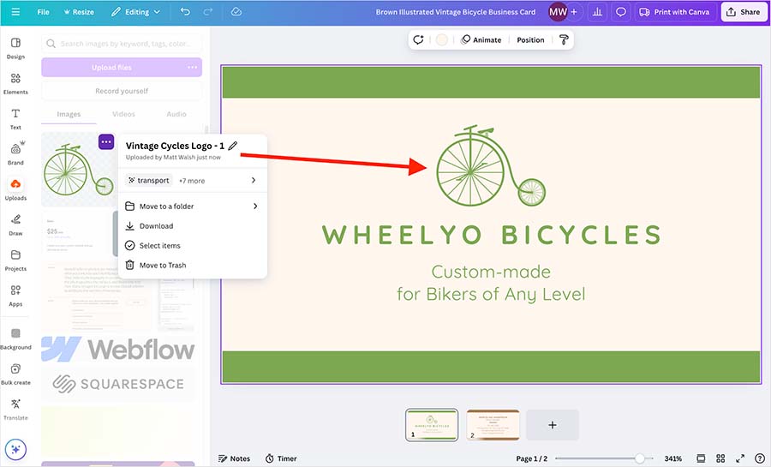Open grid view of pages
The width and height of the screenshot is (771, 467).
click(x=720, y=458)
